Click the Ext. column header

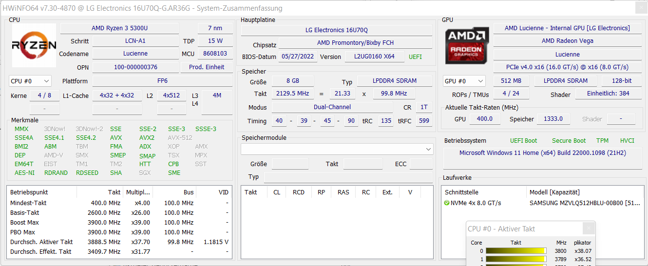tap(387, 192)
